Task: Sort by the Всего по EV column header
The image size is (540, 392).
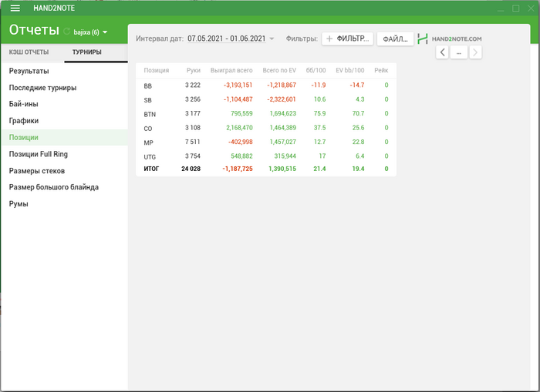Action: click(279, 70)
